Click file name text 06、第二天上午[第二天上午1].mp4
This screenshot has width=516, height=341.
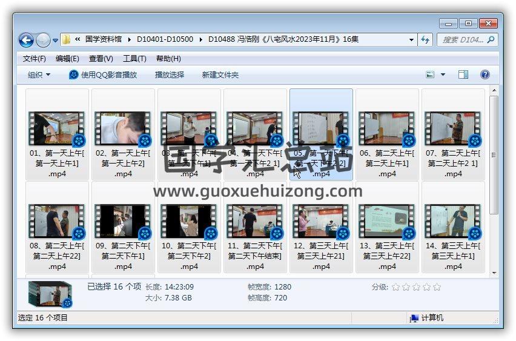[x=387, y=164]
